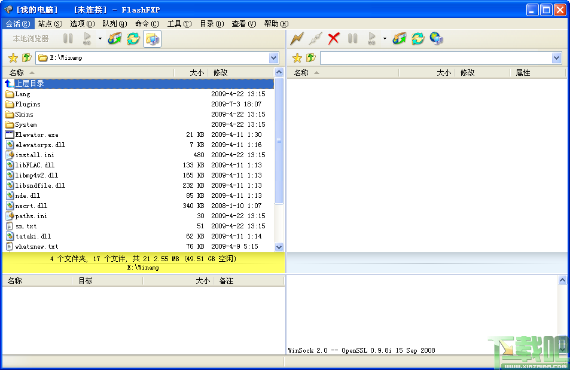Sort left pane by 名称 column
Screen dimensions: 570x370
pyautogui.click(x=89, y=73)
